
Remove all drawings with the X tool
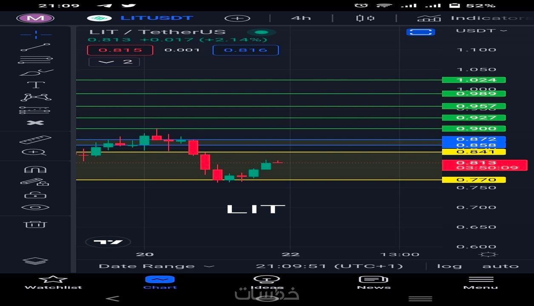click(36, 122)
